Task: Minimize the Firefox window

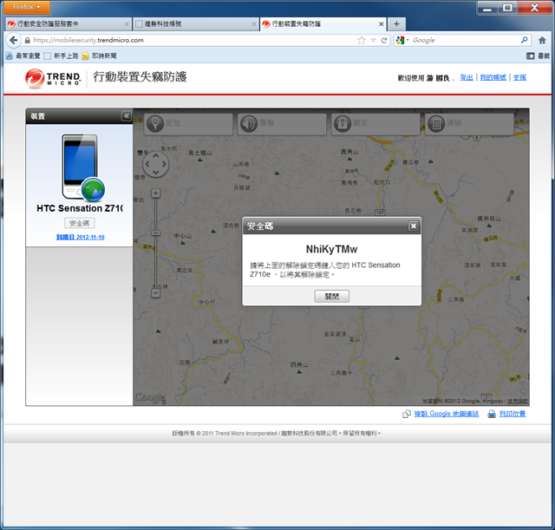Action: (x=487, y=8)
